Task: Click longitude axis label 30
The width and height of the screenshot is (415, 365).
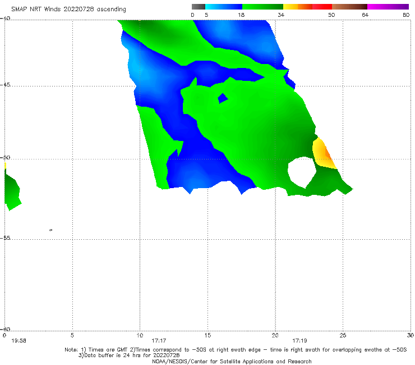Action: [x=411, y=335]
